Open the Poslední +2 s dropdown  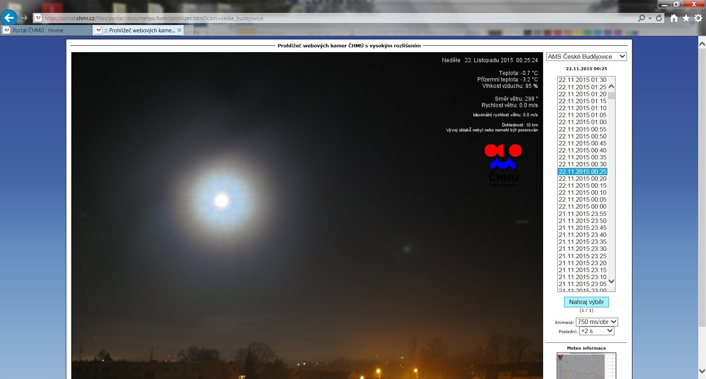596,331
